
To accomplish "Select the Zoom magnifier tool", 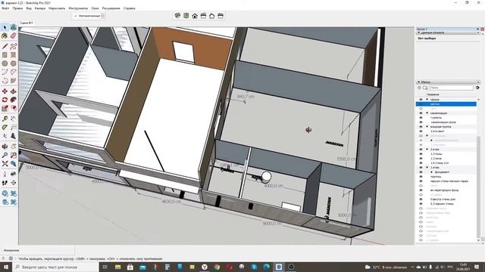I will click(x=5, y=155).
